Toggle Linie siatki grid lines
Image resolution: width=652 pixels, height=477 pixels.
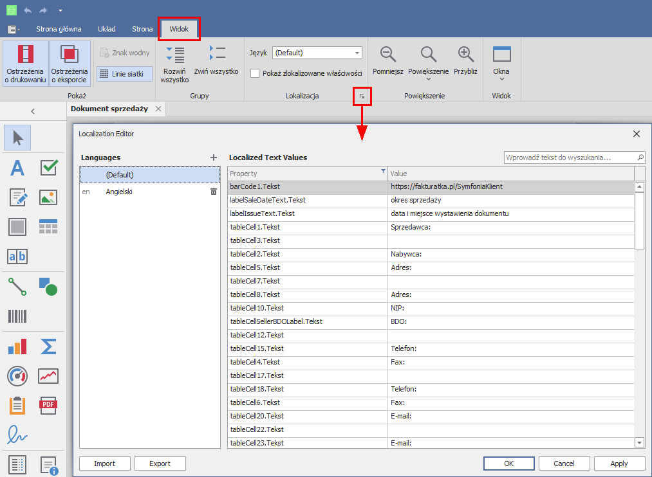[124, 74]
